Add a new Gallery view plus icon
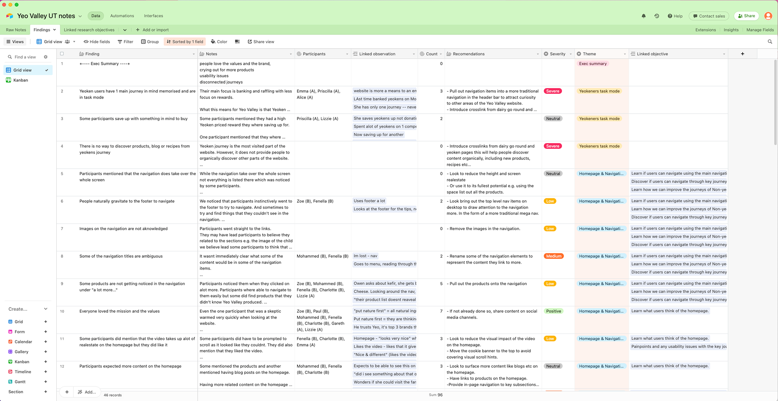 [x=46, y=352]
